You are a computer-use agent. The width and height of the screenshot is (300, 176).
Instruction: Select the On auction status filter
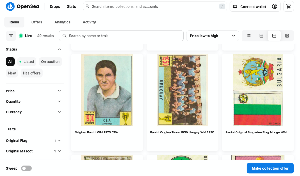click(x=50, y=62)
